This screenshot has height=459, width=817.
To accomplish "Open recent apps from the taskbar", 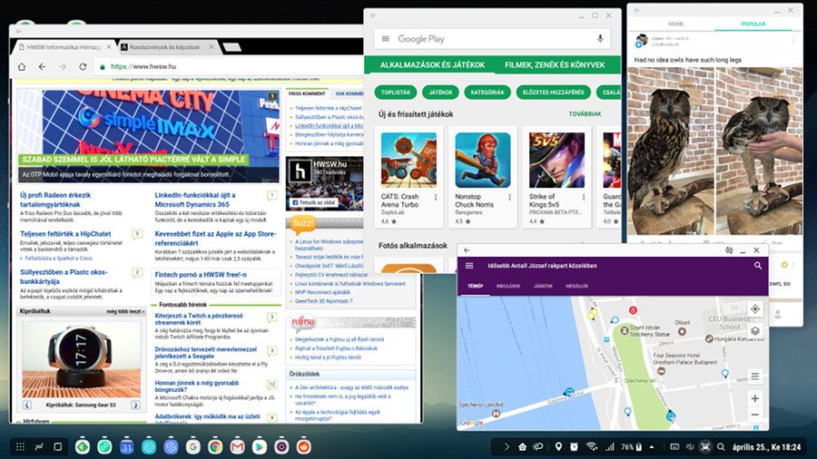I will pos(39,446).
